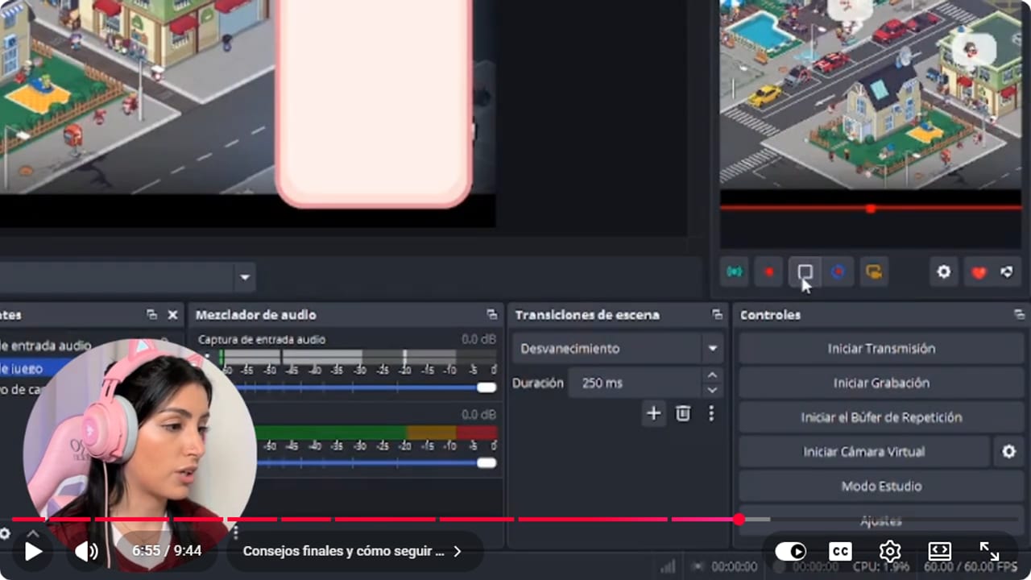
Task: Open YouTube player settings gear
Action: (x=890, y=552)
